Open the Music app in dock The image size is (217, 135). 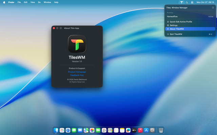pos(140,130)
